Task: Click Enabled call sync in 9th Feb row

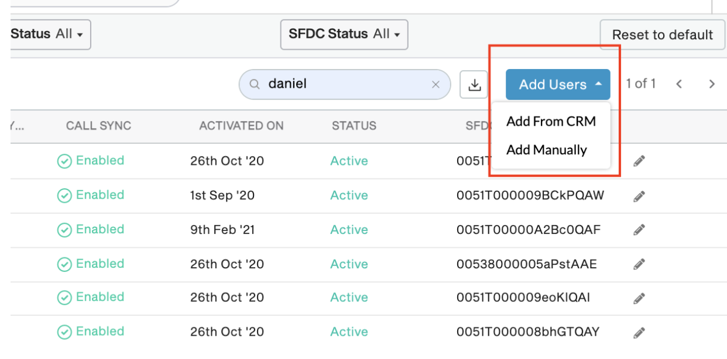Action: pos(91,230)
